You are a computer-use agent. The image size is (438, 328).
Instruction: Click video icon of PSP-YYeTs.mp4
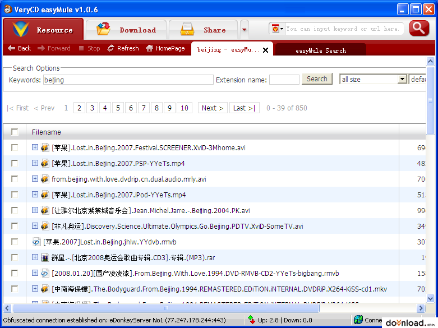point(45,163)
